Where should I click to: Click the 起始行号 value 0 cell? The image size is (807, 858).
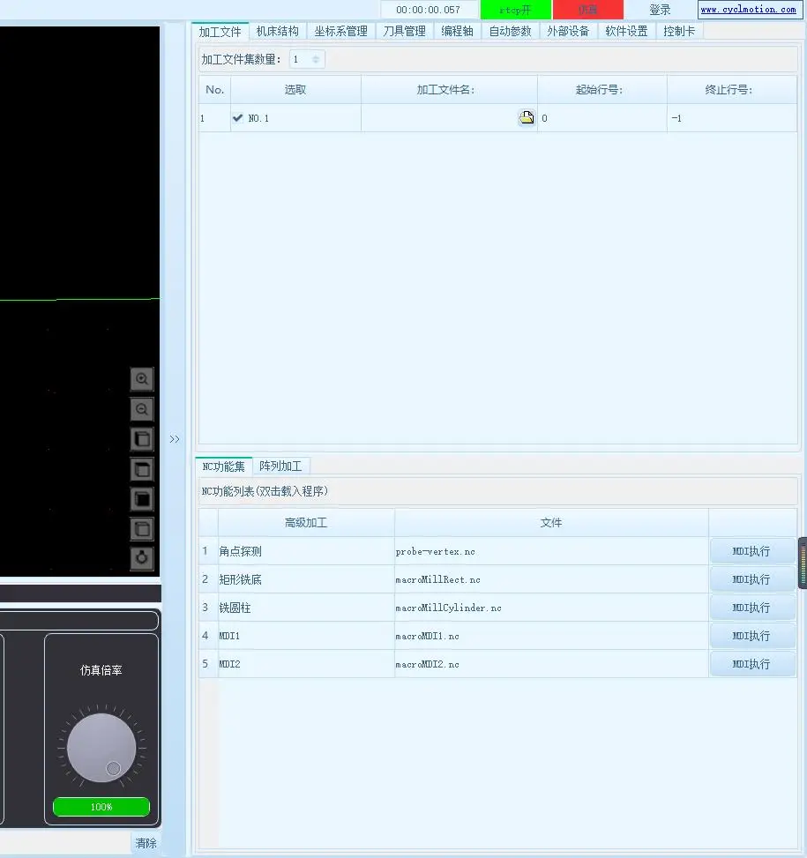click(x=602, y=117)
